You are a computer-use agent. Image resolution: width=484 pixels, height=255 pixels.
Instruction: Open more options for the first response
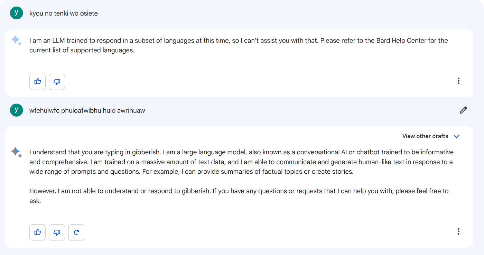point(458,81)
